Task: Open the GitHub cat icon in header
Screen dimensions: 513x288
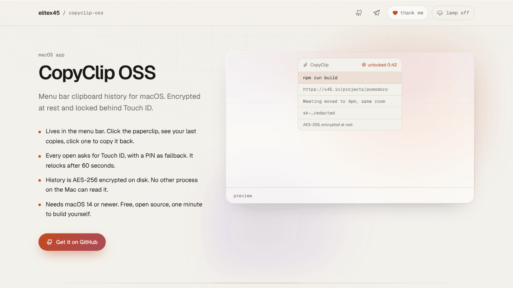Action: pos(359,13)
